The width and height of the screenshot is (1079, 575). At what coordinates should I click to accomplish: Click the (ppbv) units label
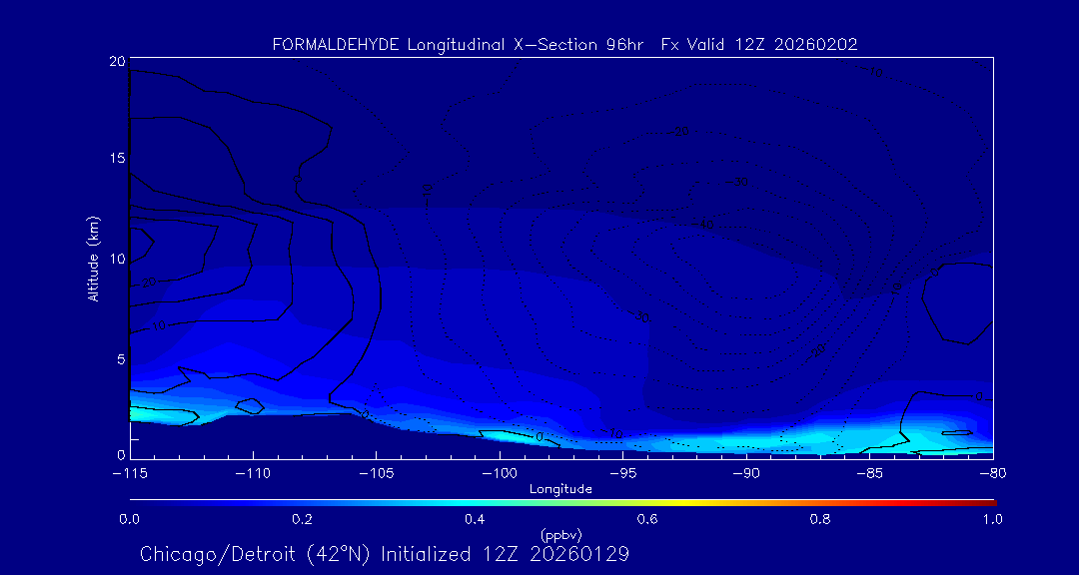tap(560, 534)
